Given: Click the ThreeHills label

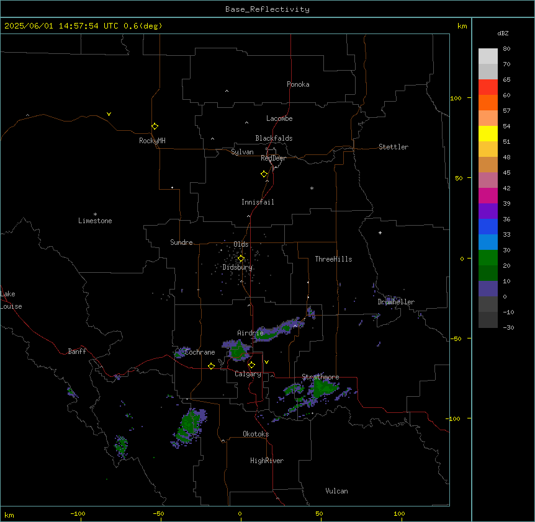Looking at the screenshot, I should pos(333,259).
